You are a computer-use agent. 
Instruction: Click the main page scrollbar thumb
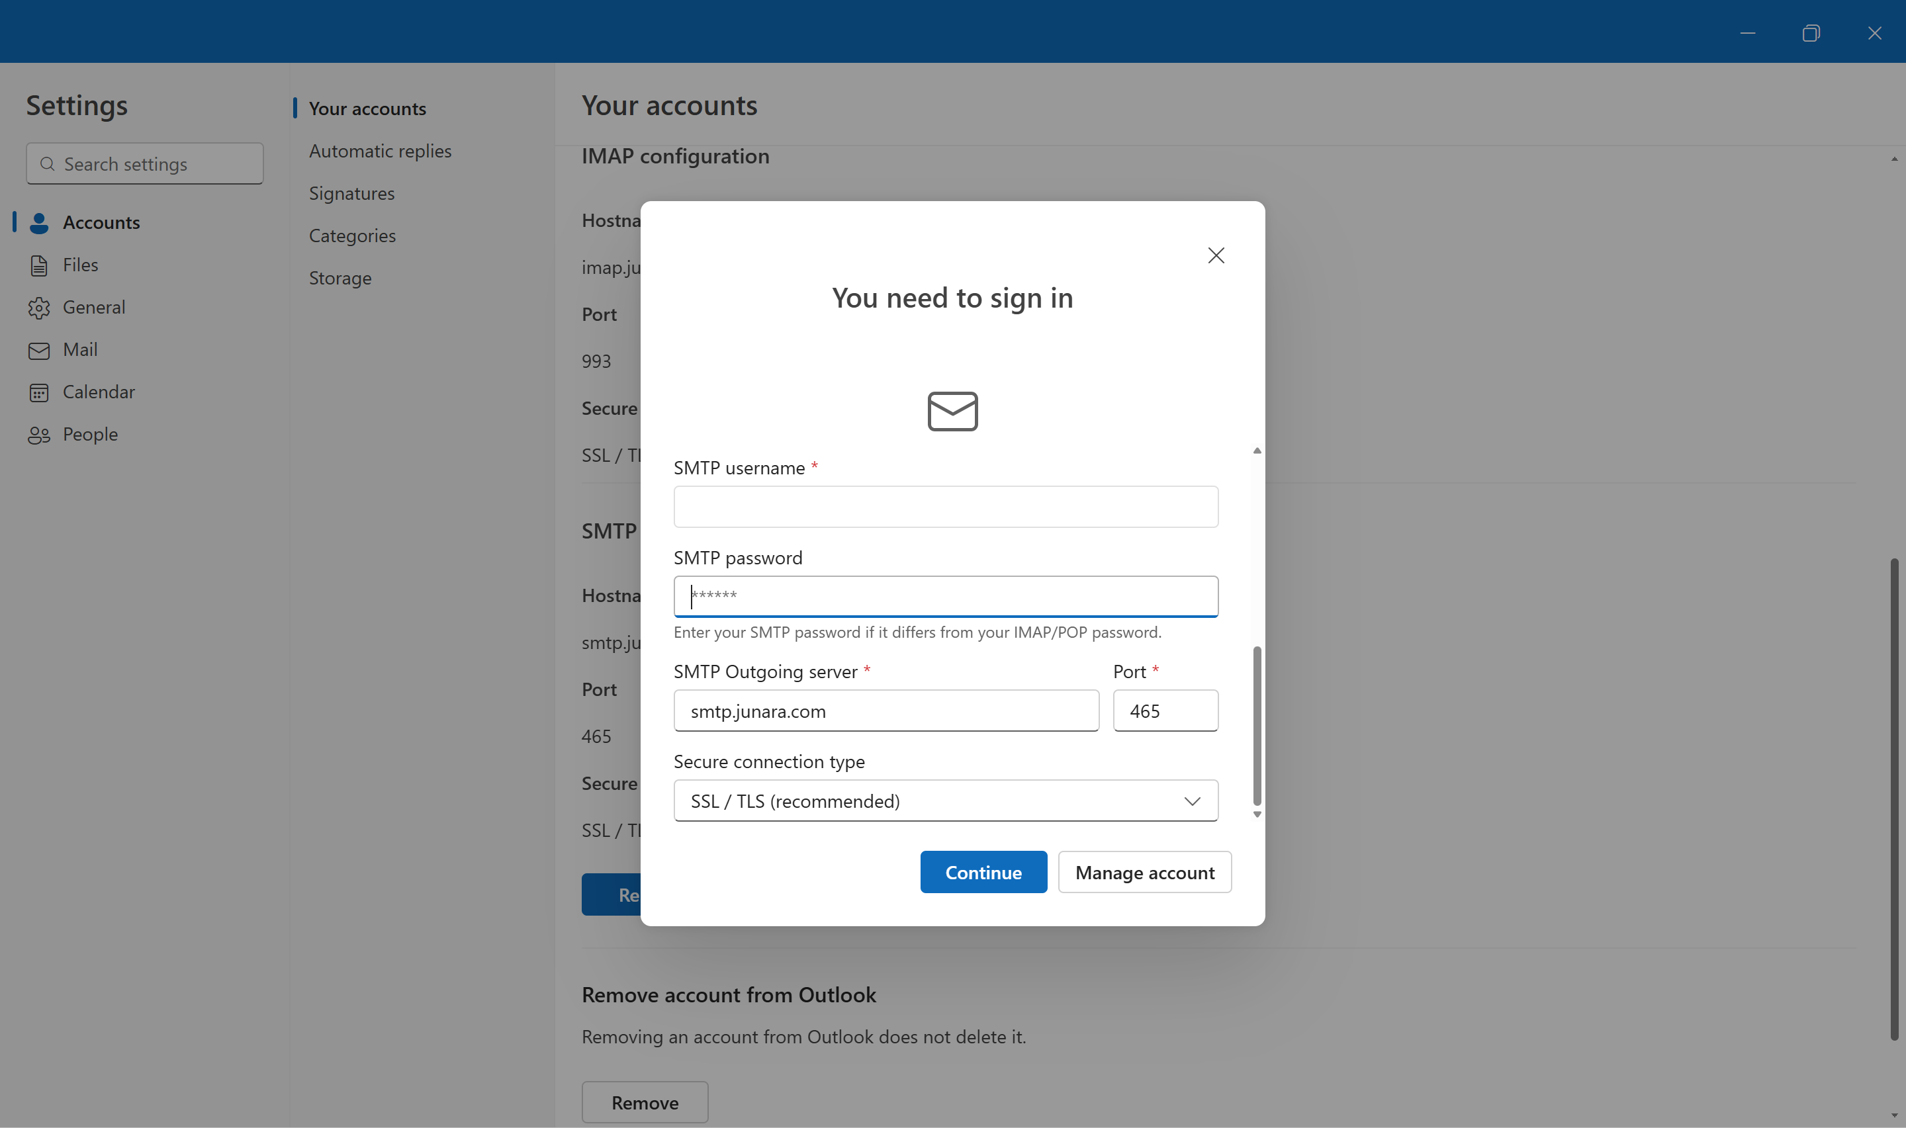point(1894,800)
